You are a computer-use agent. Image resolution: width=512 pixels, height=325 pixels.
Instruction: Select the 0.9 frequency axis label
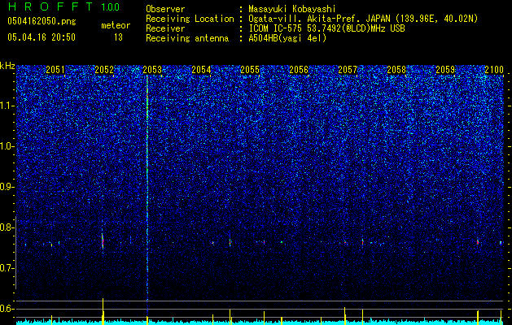7,187
